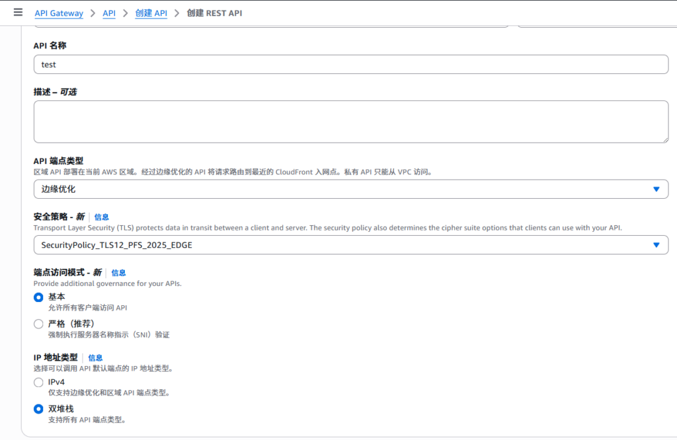
Task: Select the 基本 endpoint access mode
Action: coord(38,297)
